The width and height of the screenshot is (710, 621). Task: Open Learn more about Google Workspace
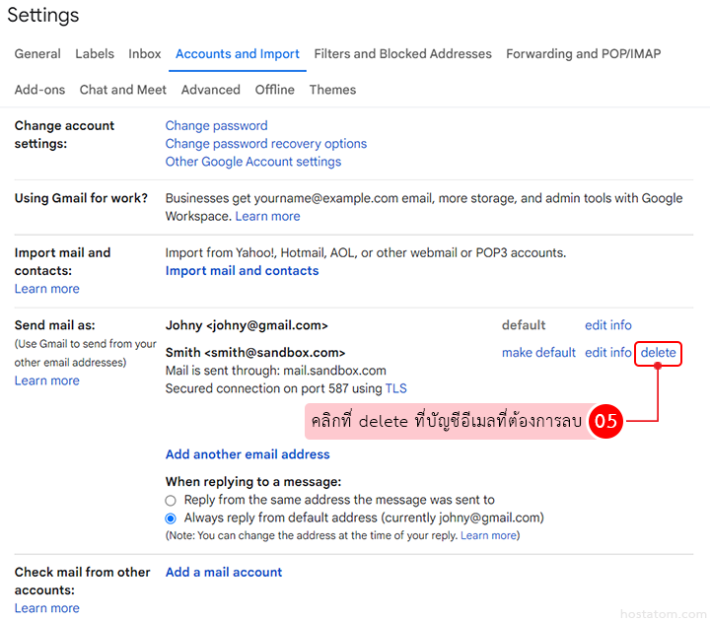pyautogui.click(x=267, y=216)
